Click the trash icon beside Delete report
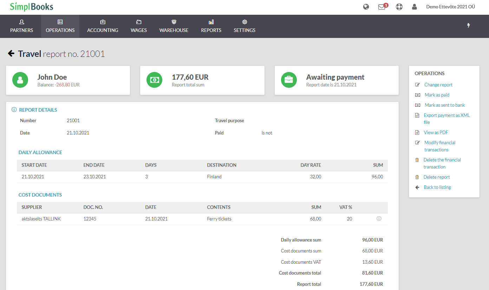This screenshot has height=290, width=489. pyautogui.click(x=417, y=177)
